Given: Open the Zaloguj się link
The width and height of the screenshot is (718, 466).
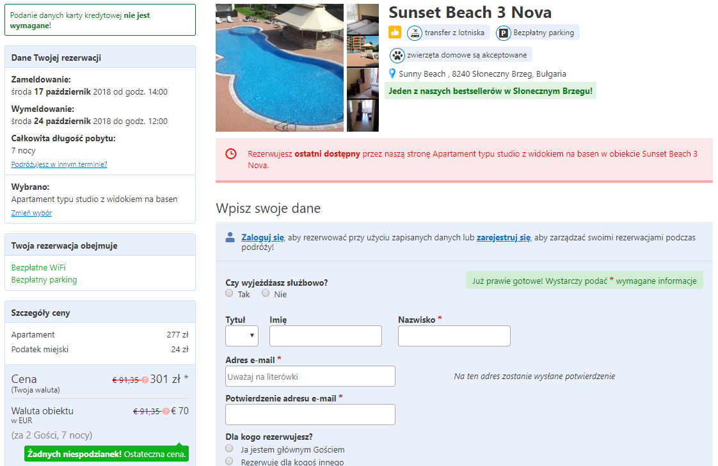Looking at the screenshot, I should tap(262, 237).
